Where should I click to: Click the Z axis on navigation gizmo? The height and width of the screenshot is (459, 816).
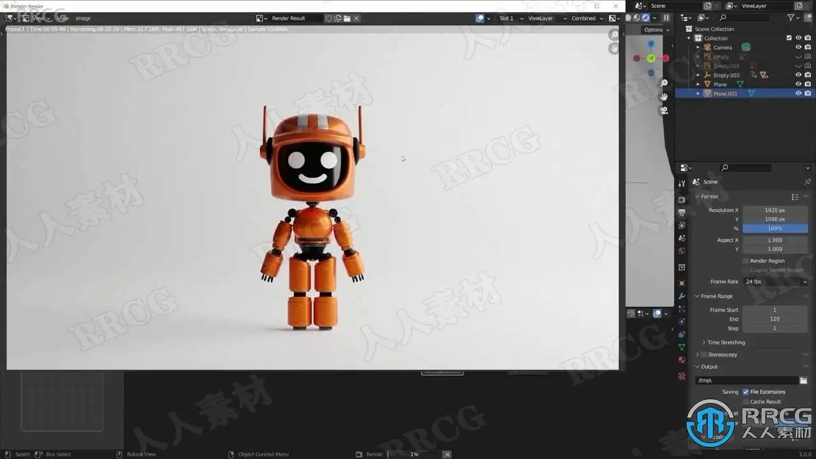coord(651,44)
